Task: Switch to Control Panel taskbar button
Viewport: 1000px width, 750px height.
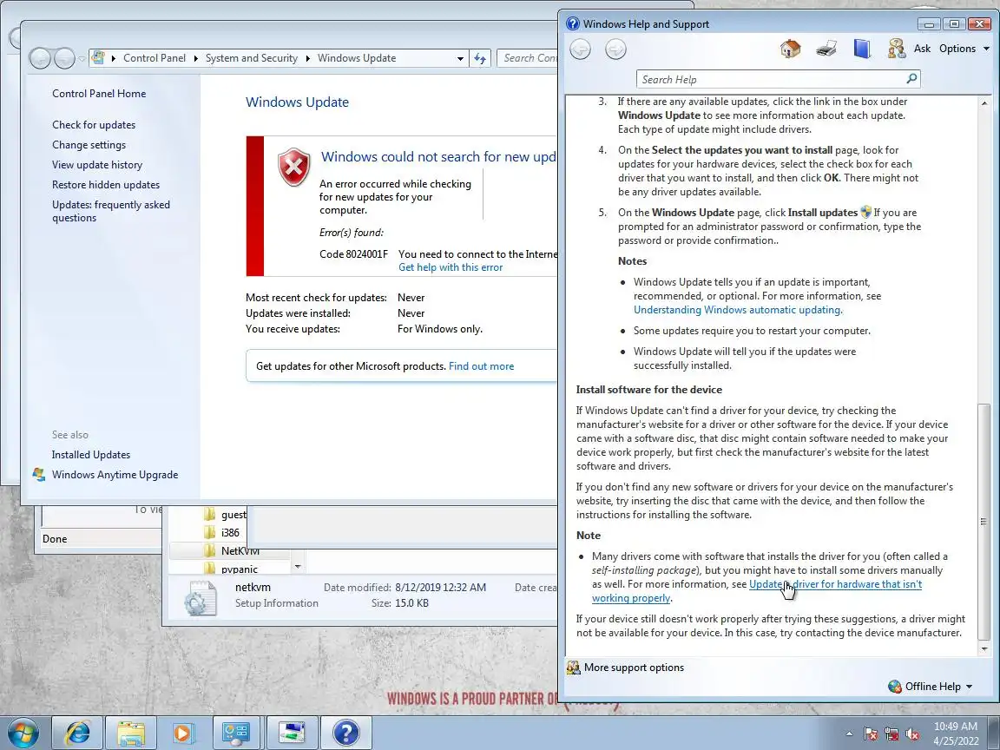Action: pos(236,734)
